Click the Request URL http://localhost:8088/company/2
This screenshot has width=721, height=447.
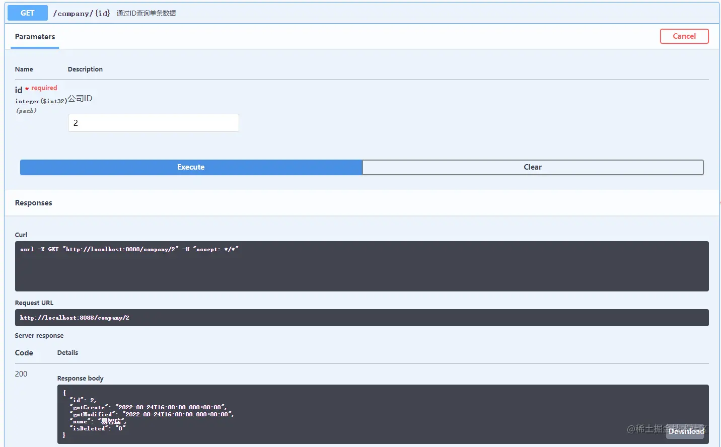75,318
